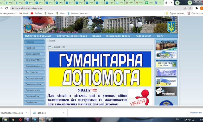
Task: Bookmark this page with the star icon
Action: point(190,8)
